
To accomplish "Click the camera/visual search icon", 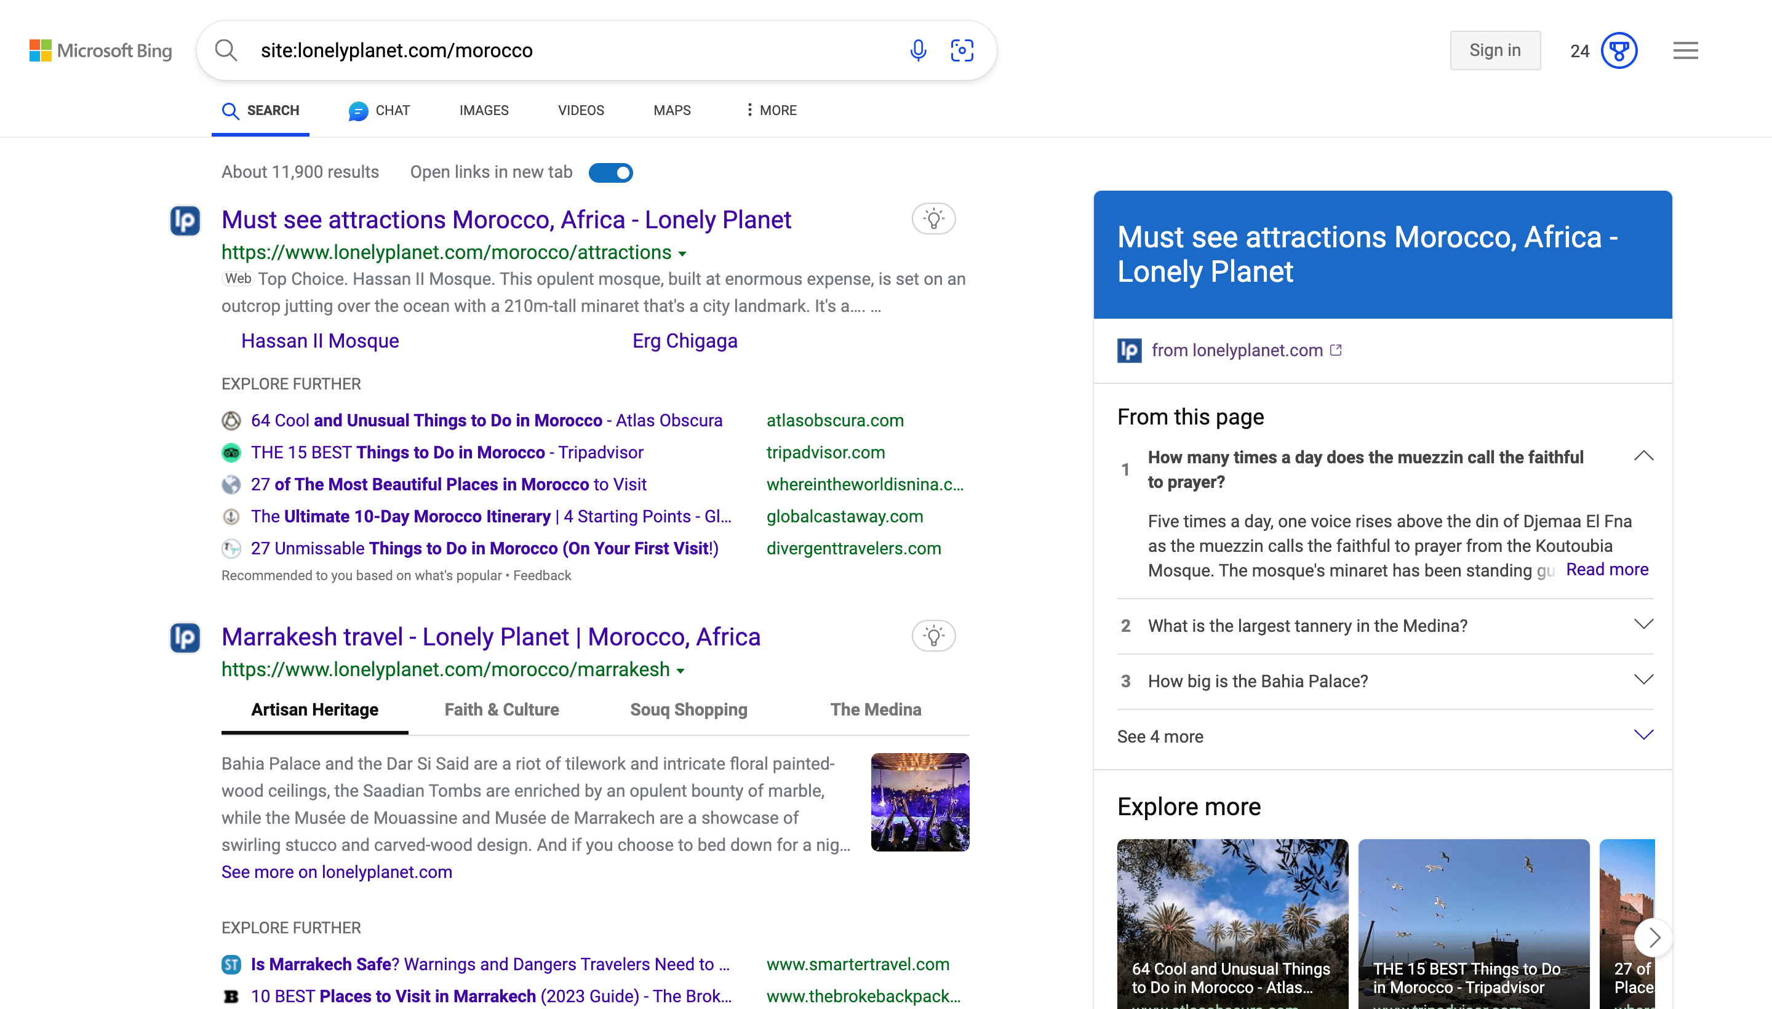I will point(963,50).
